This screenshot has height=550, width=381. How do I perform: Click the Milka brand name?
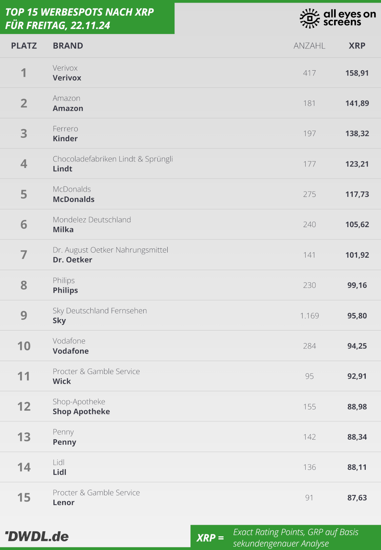click(63, 229)
